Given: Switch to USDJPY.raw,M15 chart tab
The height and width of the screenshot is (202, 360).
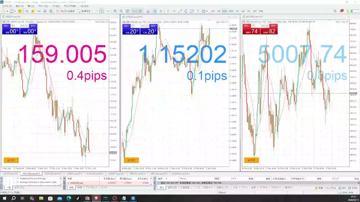Looking at the screenshot, I should click(x=10, y=174).
